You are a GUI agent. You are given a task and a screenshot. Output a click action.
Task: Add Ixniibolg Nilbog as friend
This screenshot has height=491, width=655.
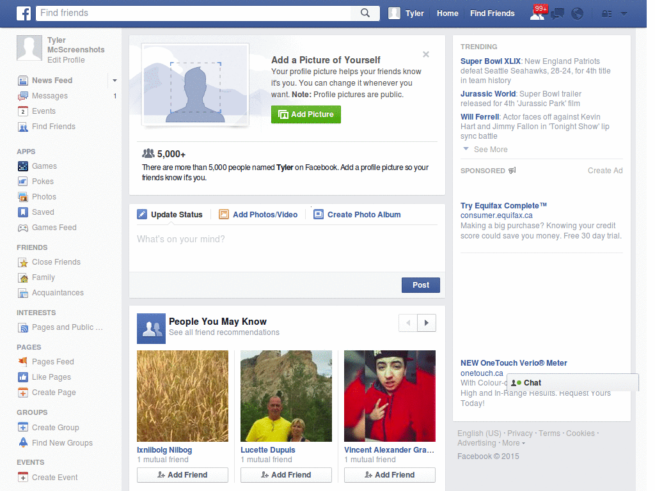[182, 475]
